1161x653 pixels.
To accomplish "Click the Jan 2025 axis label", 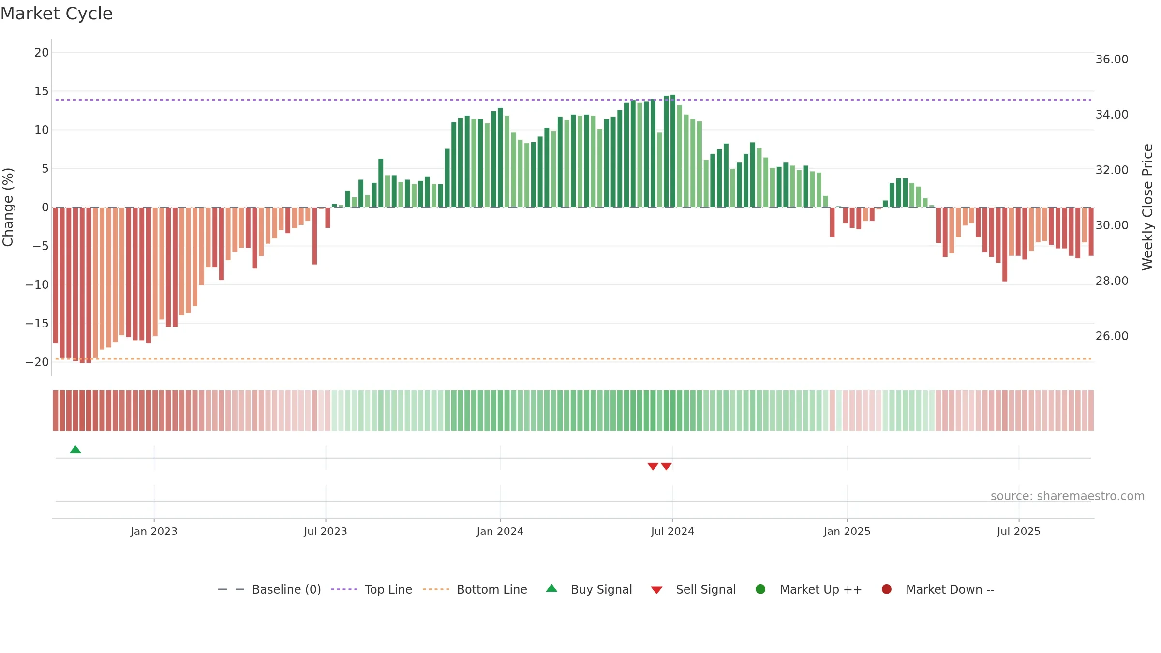I will pyautogui.click(x=847, y=532).
